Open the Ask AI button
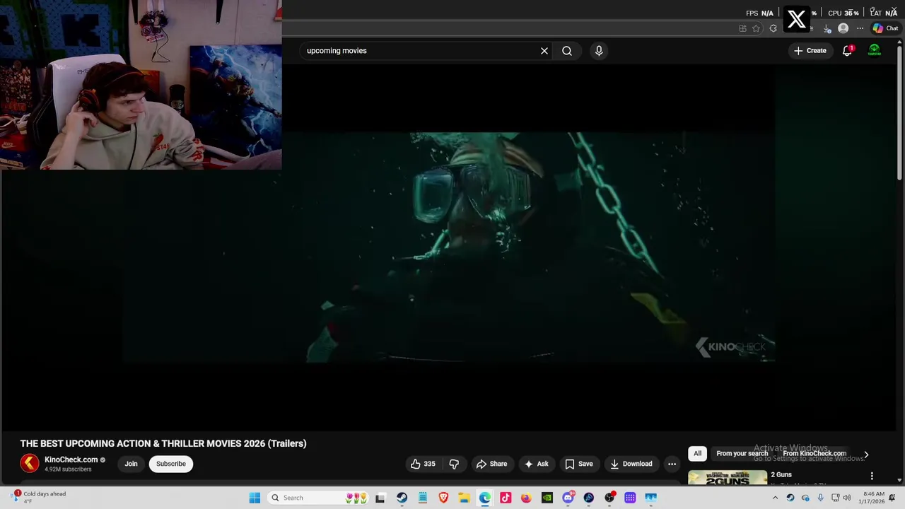 [x=536, y=464]
